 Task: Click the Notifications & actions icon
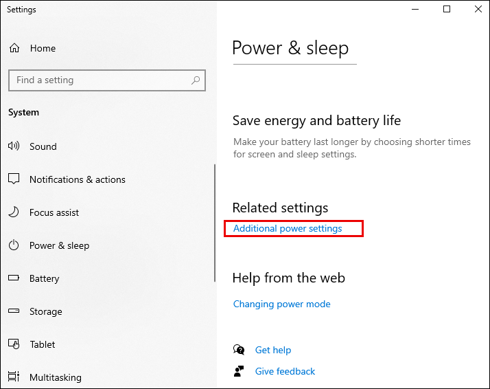(14, 179)
